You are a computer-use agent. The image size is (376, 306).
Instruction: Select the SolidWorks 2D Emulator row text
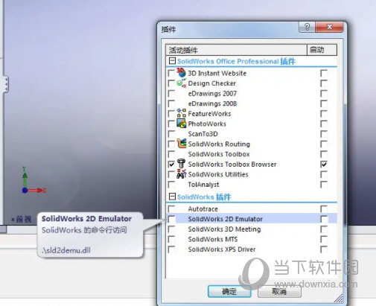[226, 219]
